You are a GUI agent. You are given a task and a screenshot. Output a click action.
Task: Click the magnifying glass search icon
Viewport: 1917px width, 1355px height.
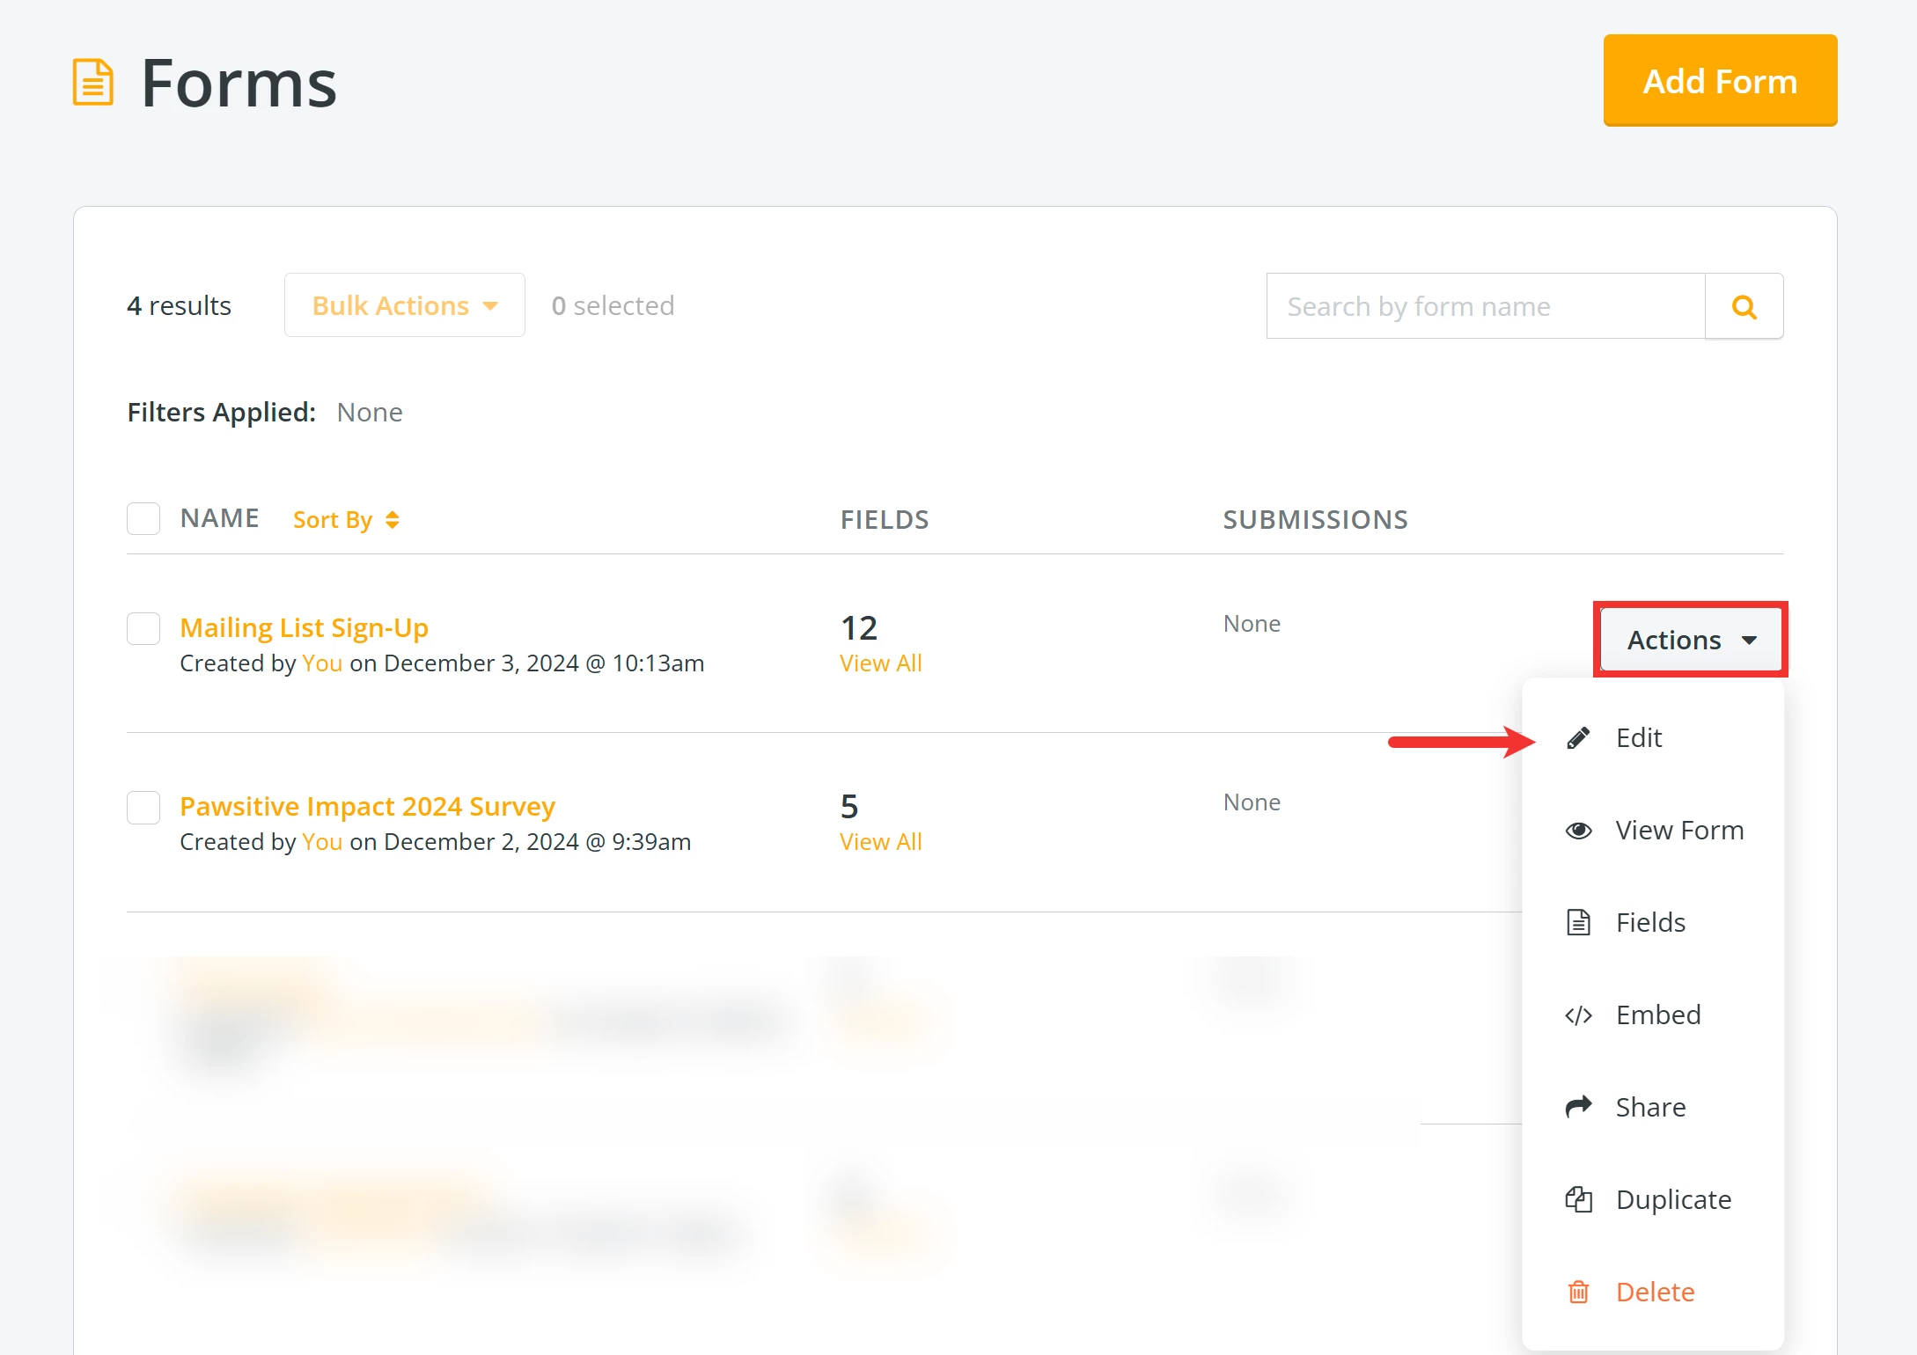1744,306
